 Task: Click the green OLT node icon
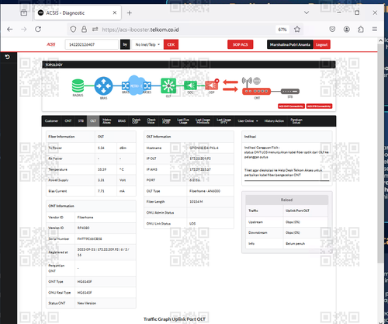click(168, 85)
